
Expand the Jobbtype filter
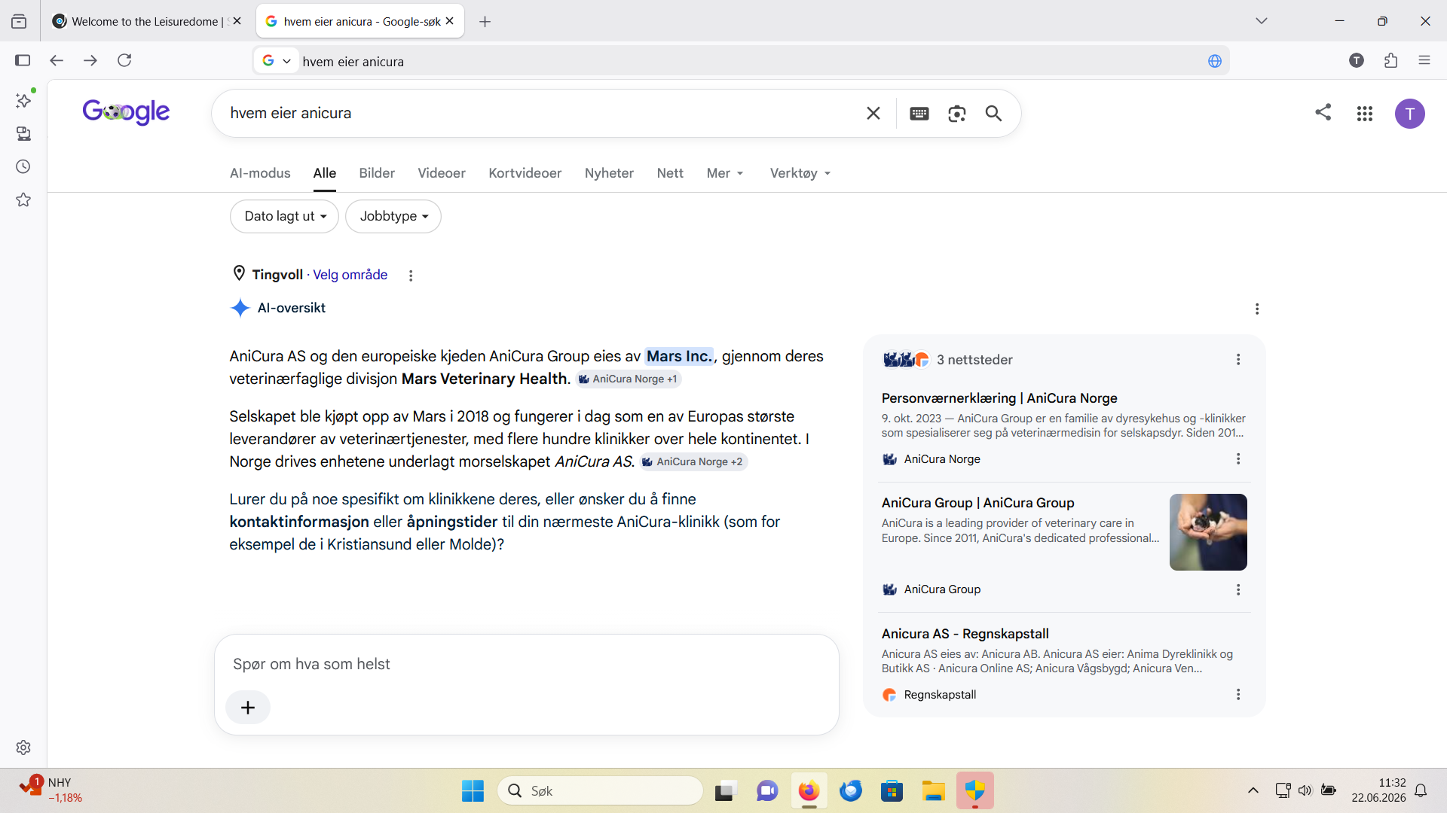[393, 216]
